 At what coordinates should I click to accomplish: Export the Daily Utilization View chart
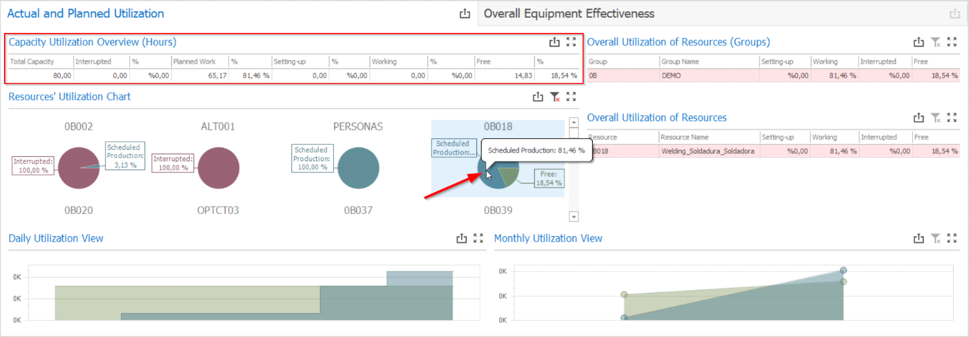462,238
